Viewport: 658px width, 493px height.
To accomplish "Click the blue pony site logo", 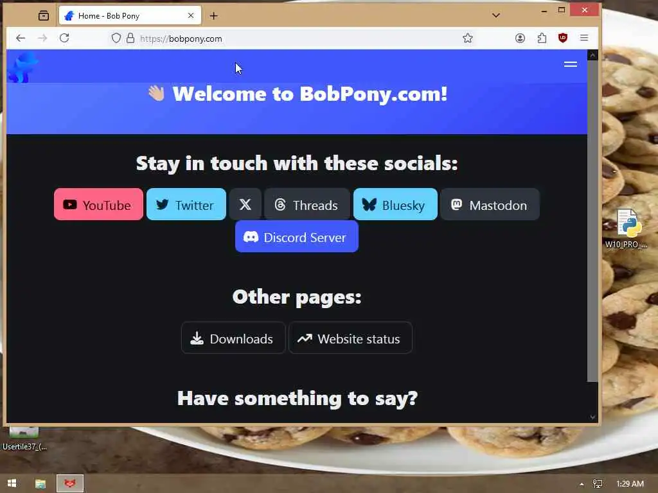I will click(x=22, y=67).
